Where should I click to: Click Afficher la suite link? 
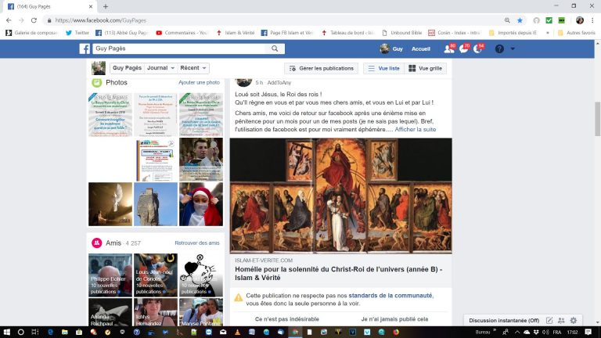tap(415, 130)
